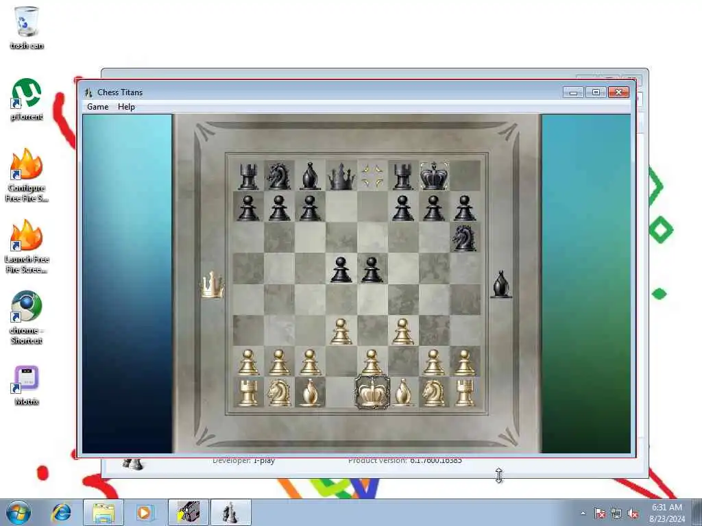The height and width of the screenshot is (526, 702).
Task: Click the black pawn on a7
Action: pyautogui.click(x=248, y=208)
